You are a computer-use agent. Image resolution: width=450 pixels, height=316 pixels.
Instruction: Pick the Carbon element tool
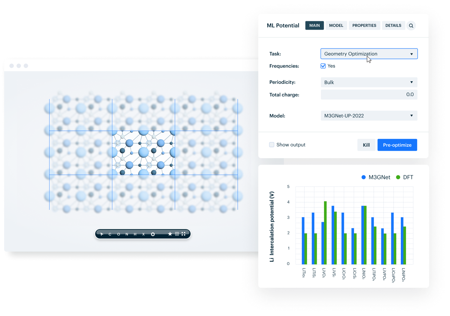point(110,234)
